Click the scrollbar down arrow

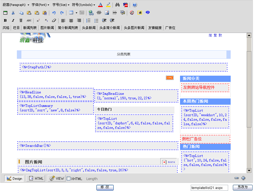click(x=249, y=170)
